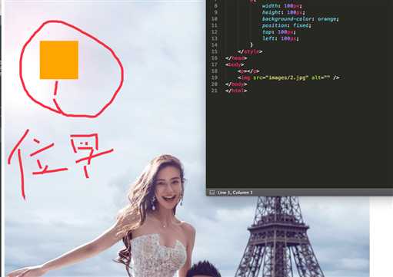Open the panel switcher icon in editor status bar

coord(211,193)
